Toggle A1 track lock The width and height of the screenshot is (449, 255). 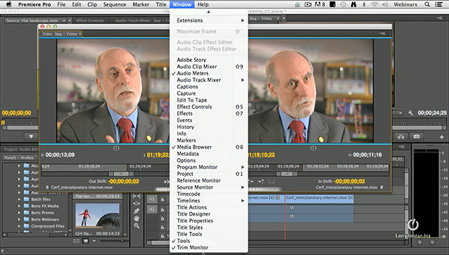163,209
